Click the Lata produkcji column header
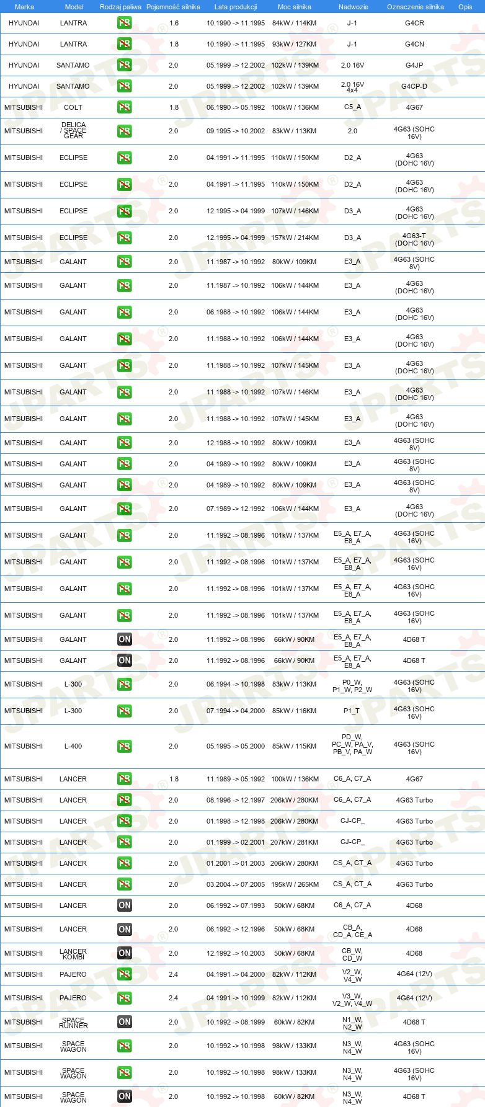 pos(236,7)
